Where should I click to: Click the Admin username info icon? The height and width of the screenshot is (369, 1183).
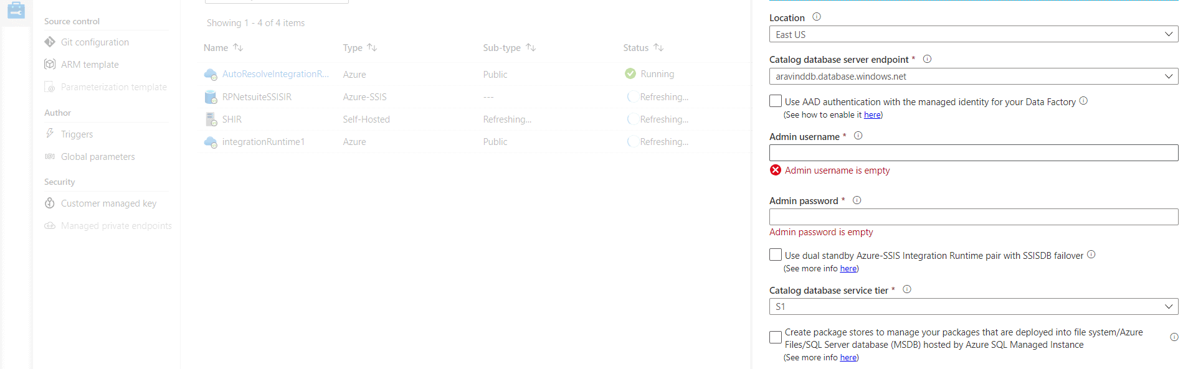pyautogui.click(x=858, y=136)
